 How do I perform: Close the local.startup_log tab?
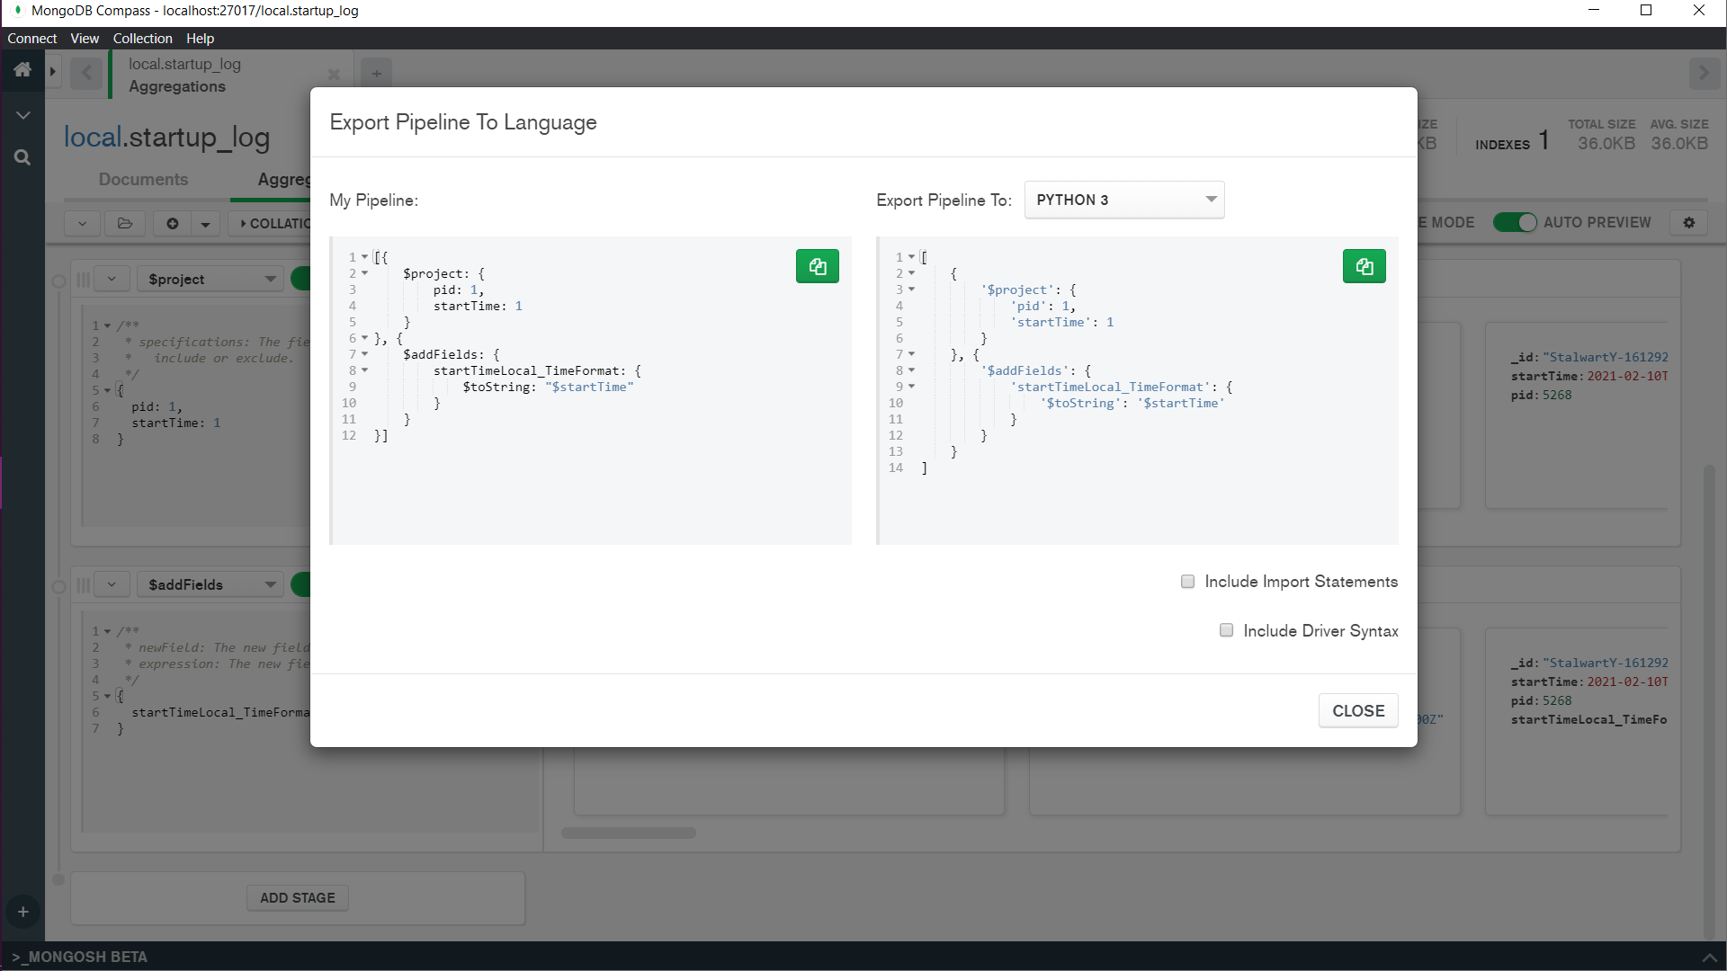(x=334, y=75)
